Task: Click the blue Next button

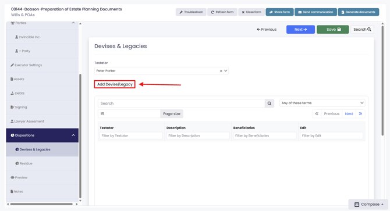Action: [x=300, y=29]
